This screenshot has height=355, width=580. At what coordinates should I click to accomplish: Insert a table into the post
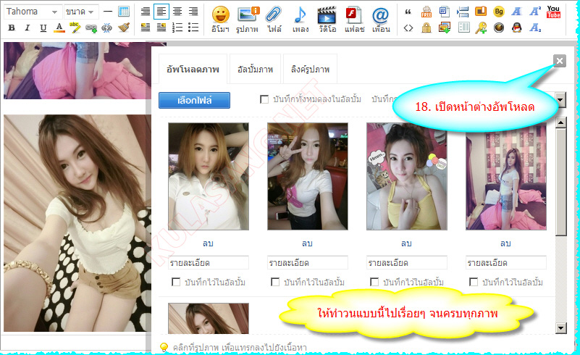point(124,12)
